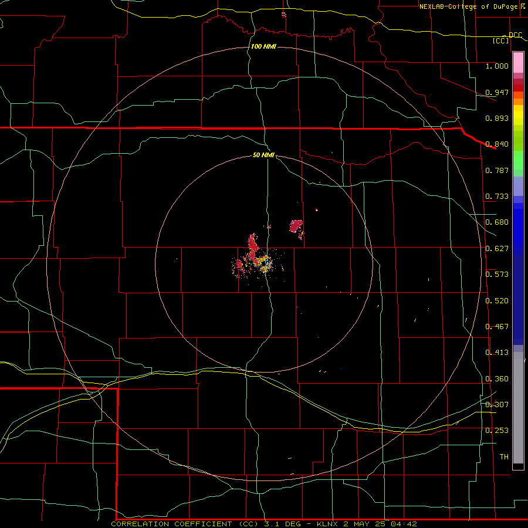The width and height of the screenshot is (528, 528).
Task: Click the 0.467 scale value
Action: (497, 327)
